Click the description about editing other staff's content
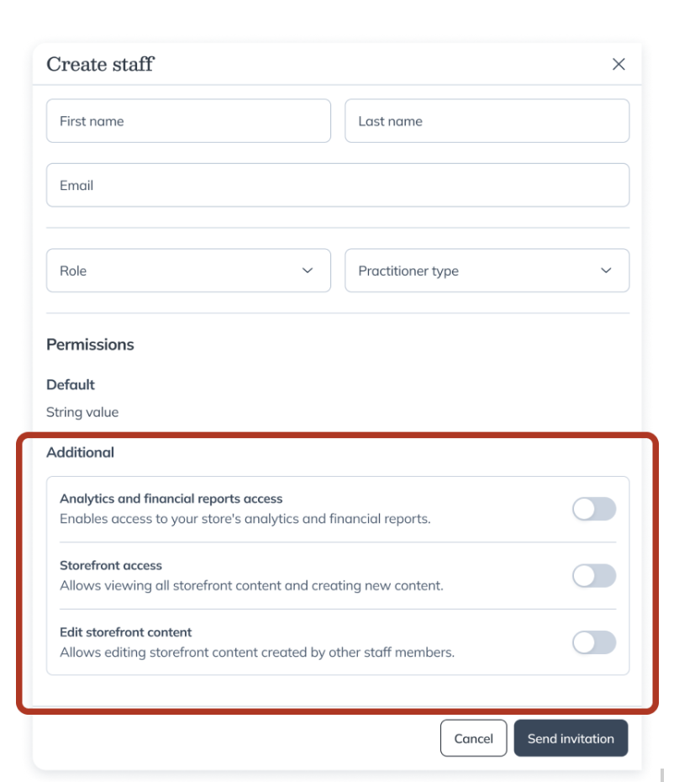Screen dimensions: 674x782 256,653
